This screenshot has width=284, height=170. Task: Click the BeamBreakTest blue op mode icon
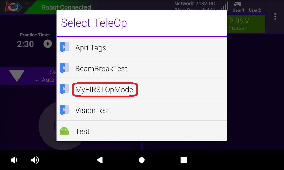tap(64, 68)
